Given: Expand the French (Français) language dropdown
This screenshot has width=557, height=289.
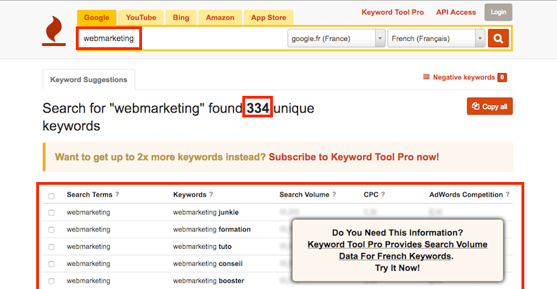Looking at the screenshot, I should coord(436,38).
